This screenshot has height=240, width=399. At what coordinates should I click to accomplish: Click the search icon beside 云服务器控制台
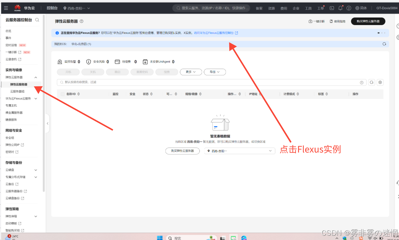(37, 20)
